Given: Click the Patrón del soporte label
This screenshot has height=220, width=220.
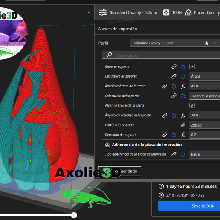Looking at the screenshot, I should tap(119, 125).
